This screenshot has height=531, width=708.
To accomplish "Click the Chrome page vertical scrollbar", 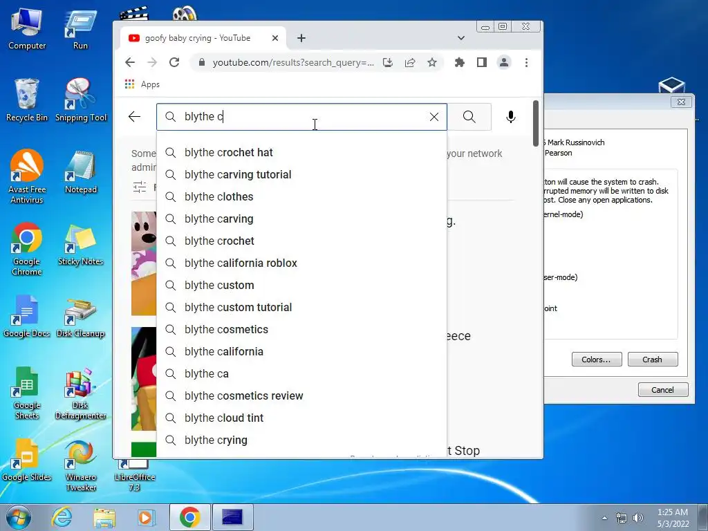I will [x=536, y=123].
